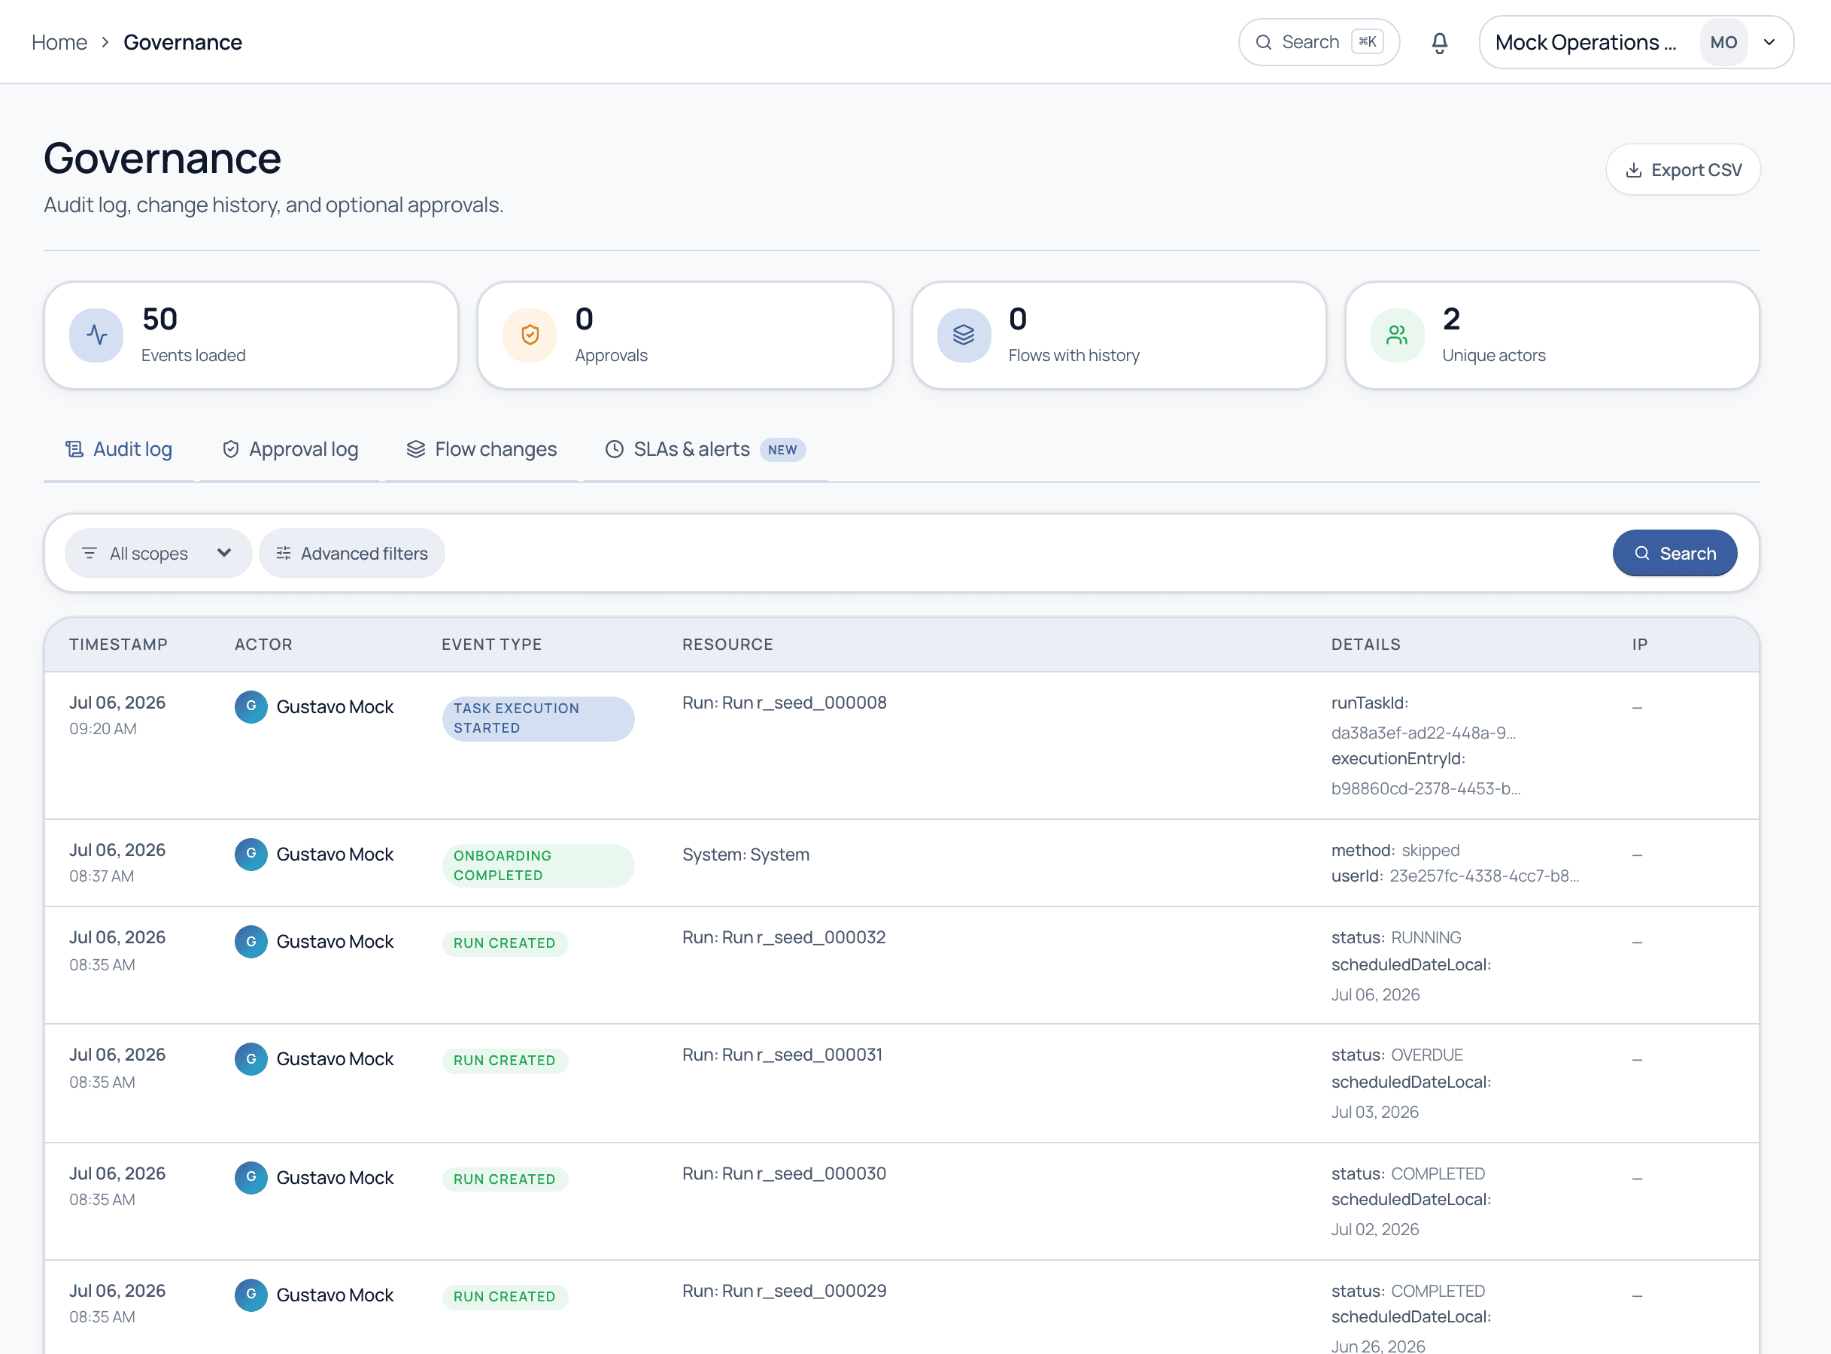Expand the All scopes filter dropdown
This screenshot has height=1354, width=1831.
pos(158,553)
